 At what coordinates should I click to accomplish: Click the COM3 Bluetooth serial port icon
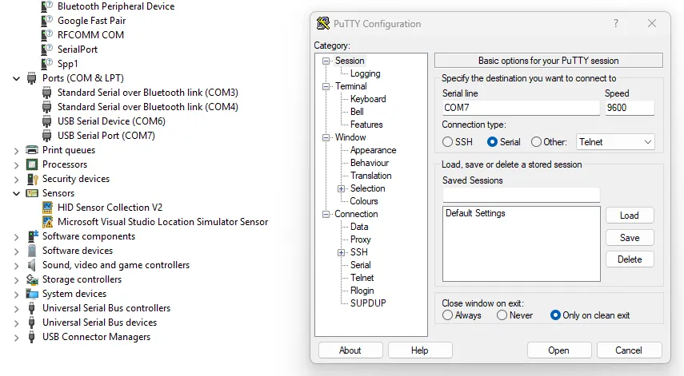46,93
